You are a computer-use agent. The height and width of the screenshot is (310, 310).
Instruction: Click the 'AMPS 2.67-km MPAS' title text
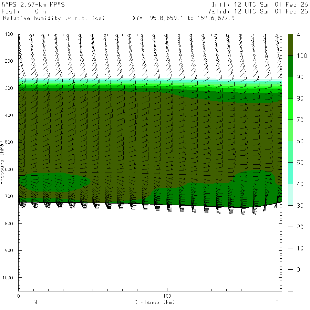(x=33, y=4)
